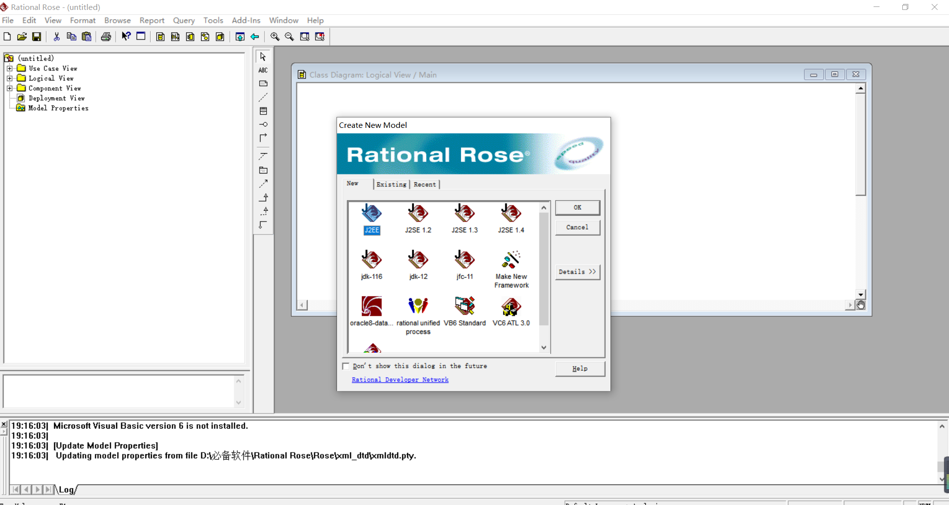Expand the Component View folder
This screenshot has width=949, height=505.
tap(9, 88)
